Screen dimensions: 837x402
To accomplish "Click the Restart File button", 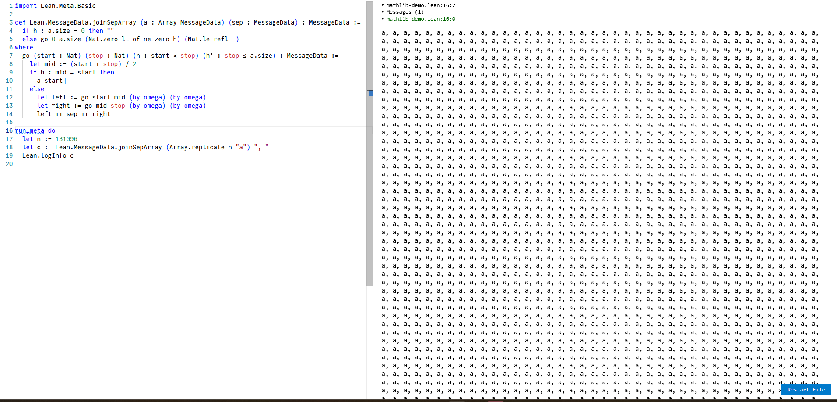I will pyautogui.click(x=805, y=389).
